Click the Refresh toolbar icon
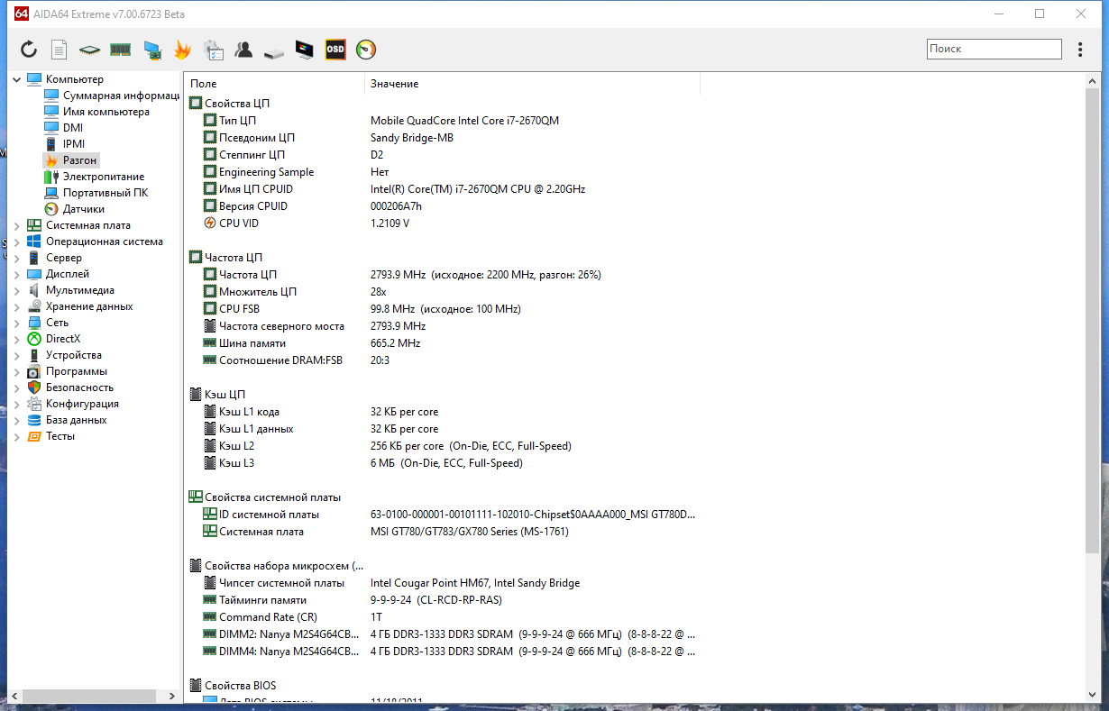 pyautogui.click(x=29, y=50)
